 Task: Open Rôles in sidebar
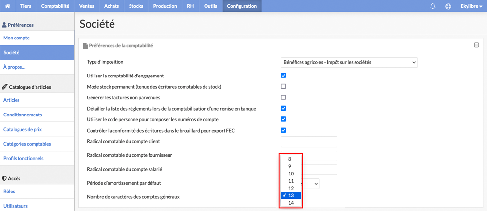37,192
